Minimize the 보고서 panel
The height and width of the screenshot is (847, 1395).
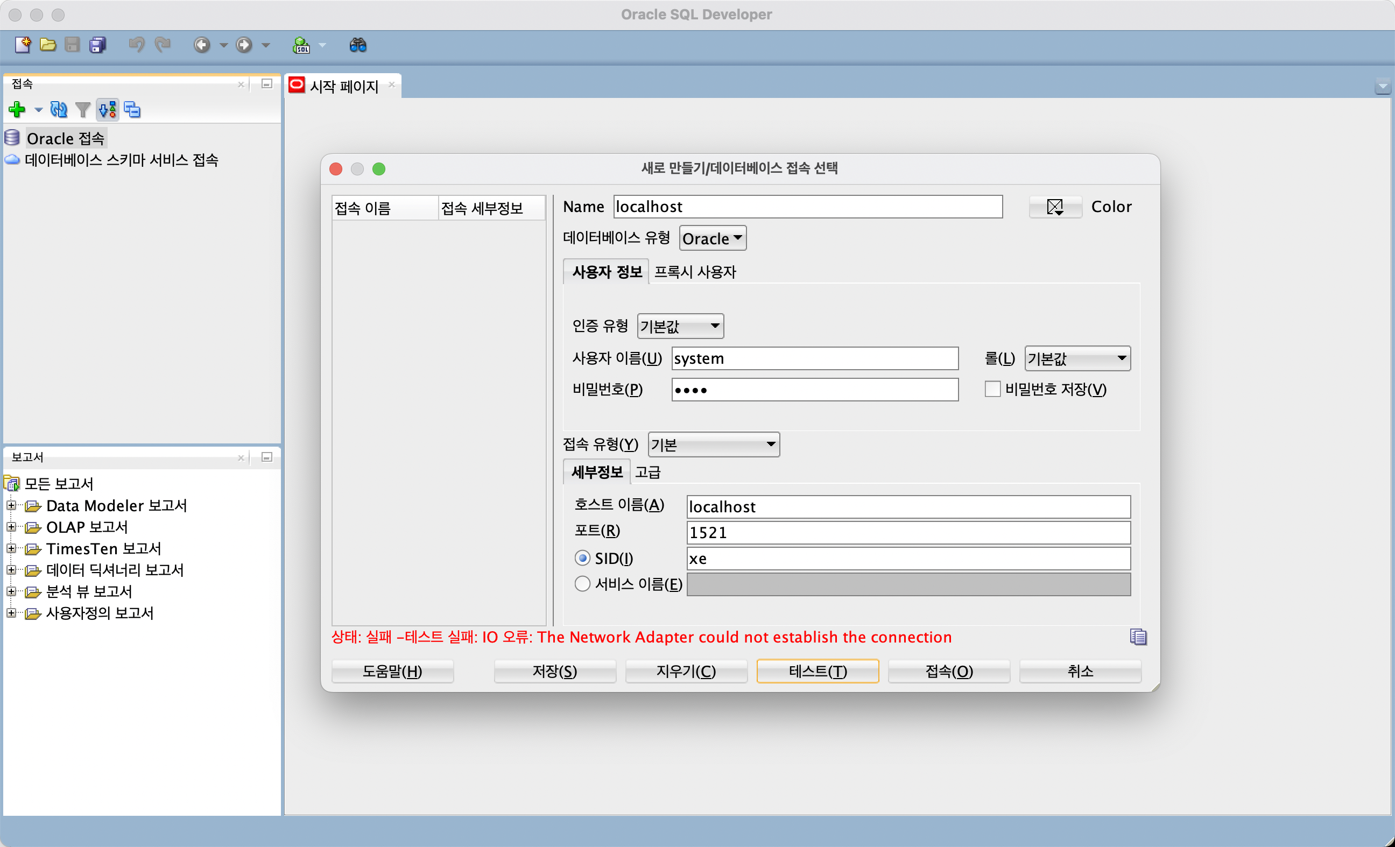pyautogui.click(x=267, y=457)
